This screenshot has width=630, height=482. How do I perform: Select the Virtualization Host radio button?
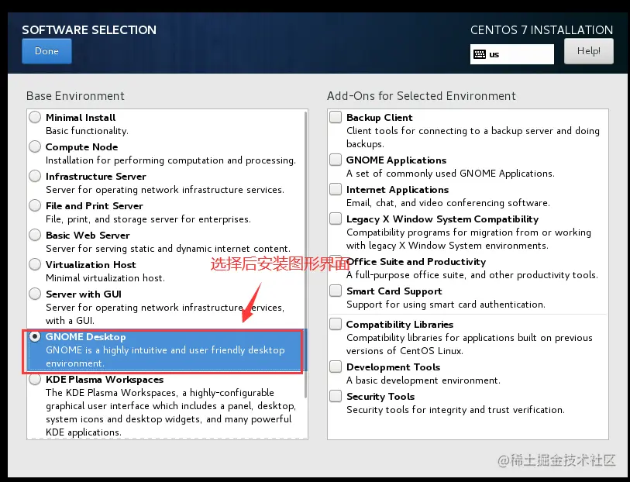(x=35, y=264)
